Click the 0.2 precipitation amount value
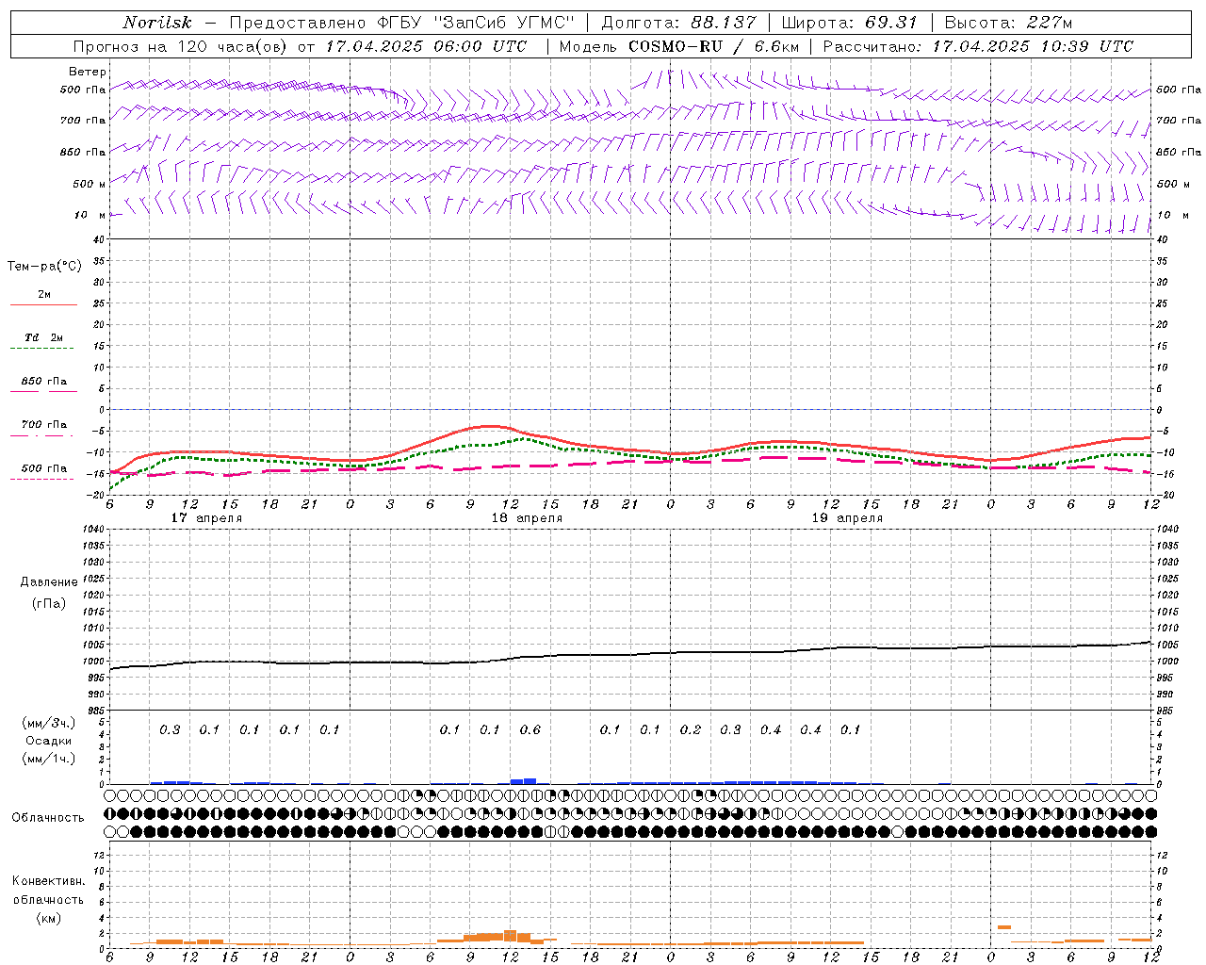This screenshot has height=965, width=1206. tap(691, 729)
